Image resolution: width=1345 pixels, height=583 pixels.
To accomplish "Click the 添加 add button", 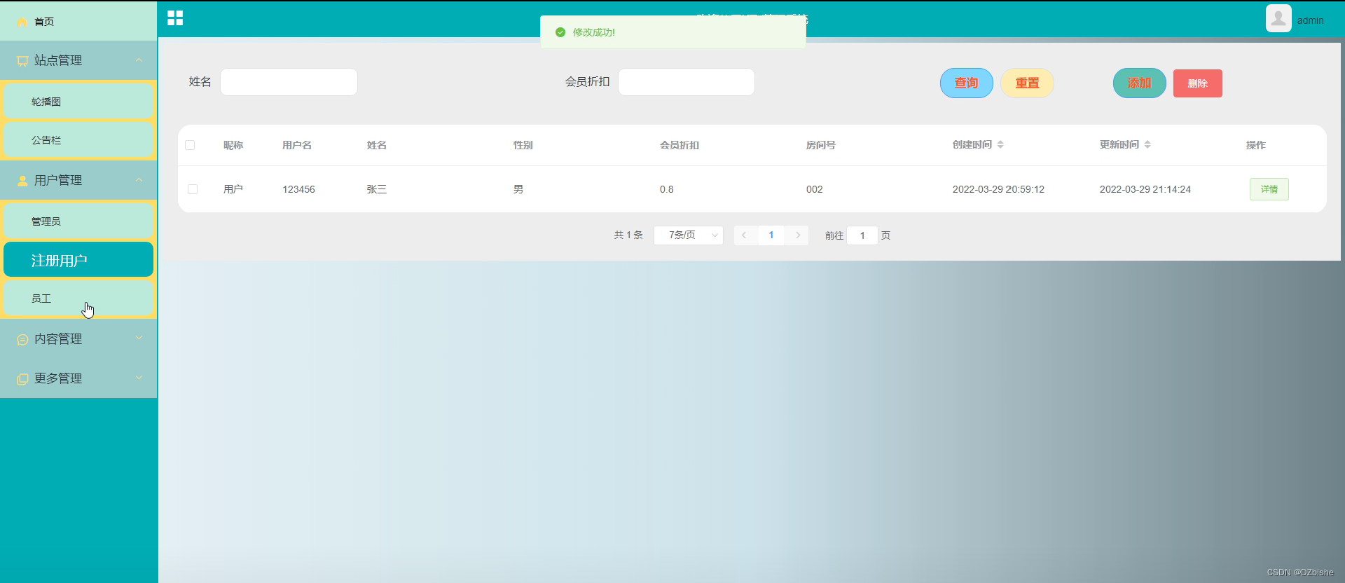I will [x=1140, y=83].
